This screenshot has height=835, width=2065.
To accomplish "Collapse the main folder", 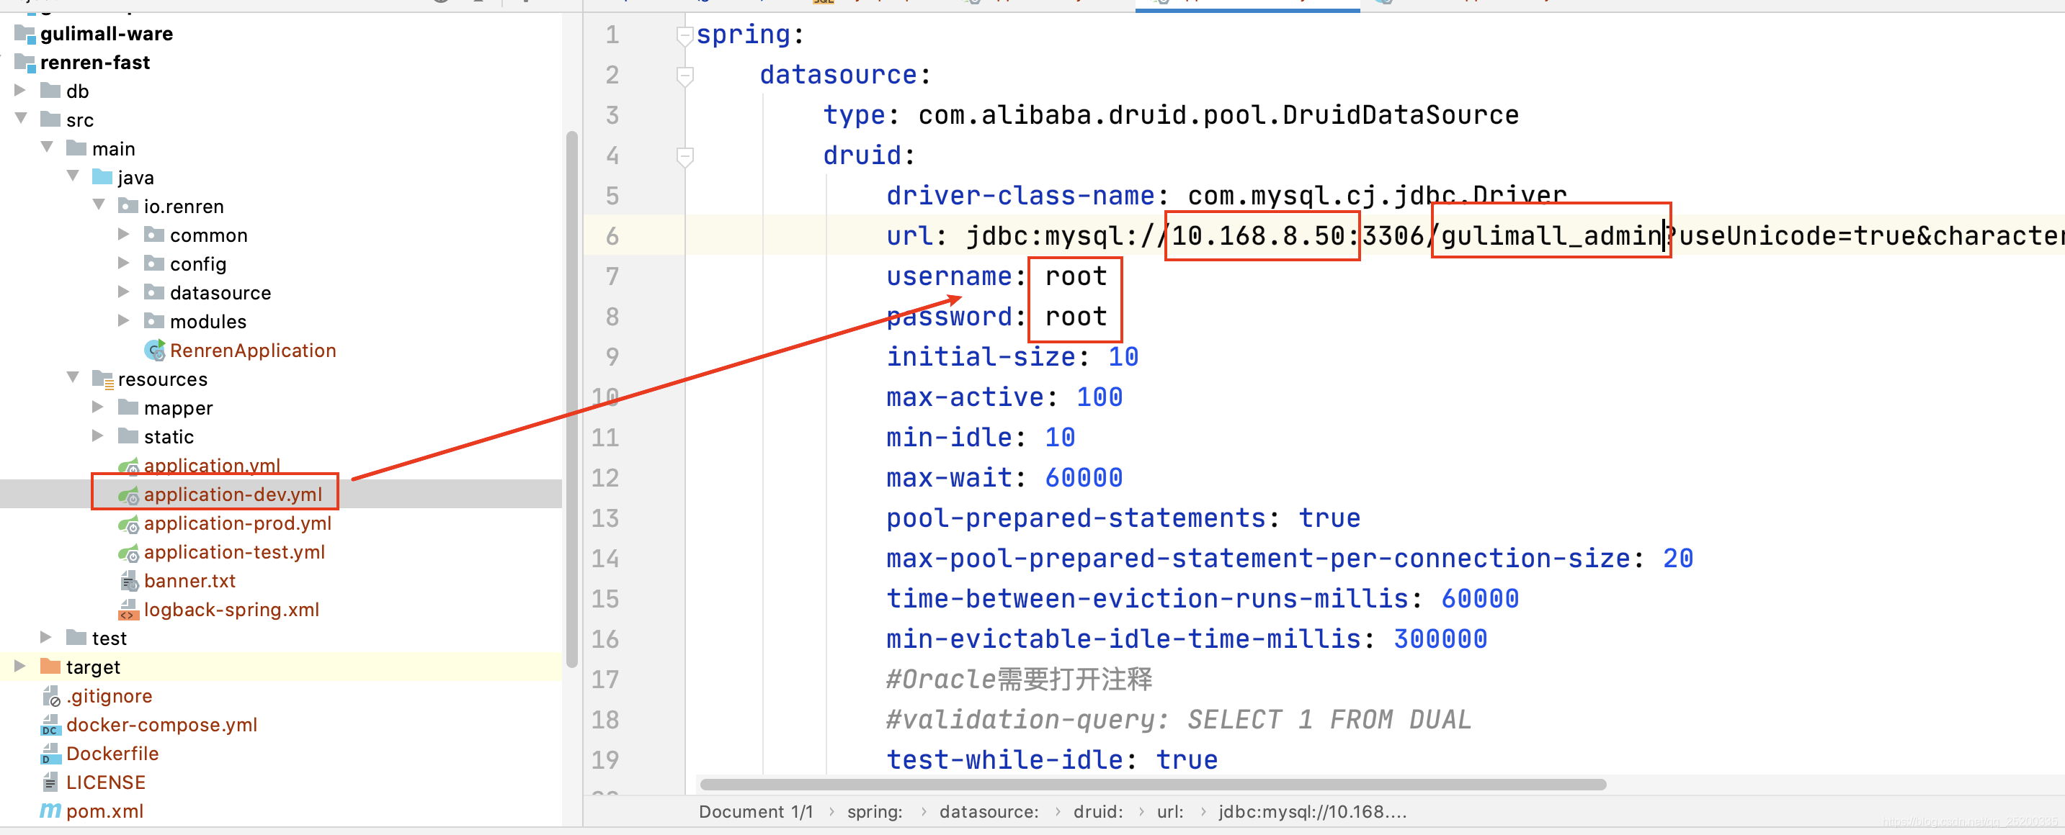I will pos(48,148).
